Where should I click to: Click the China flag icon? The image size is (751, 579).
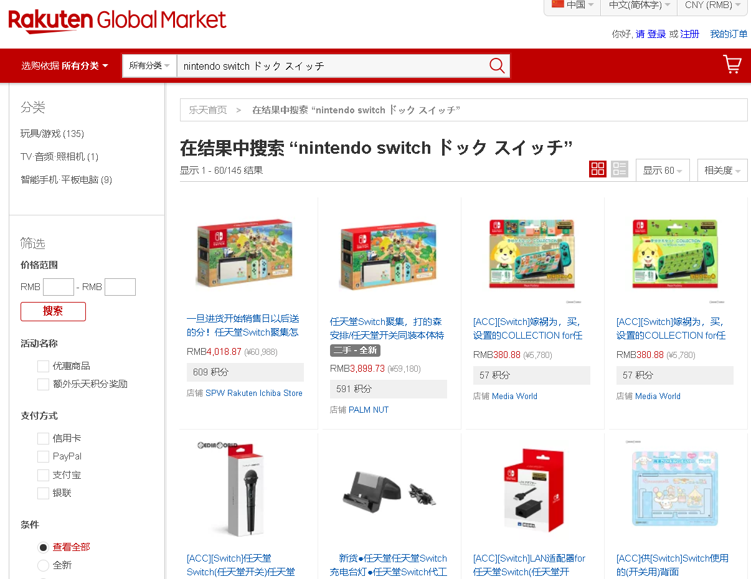(x=558, y=4)
